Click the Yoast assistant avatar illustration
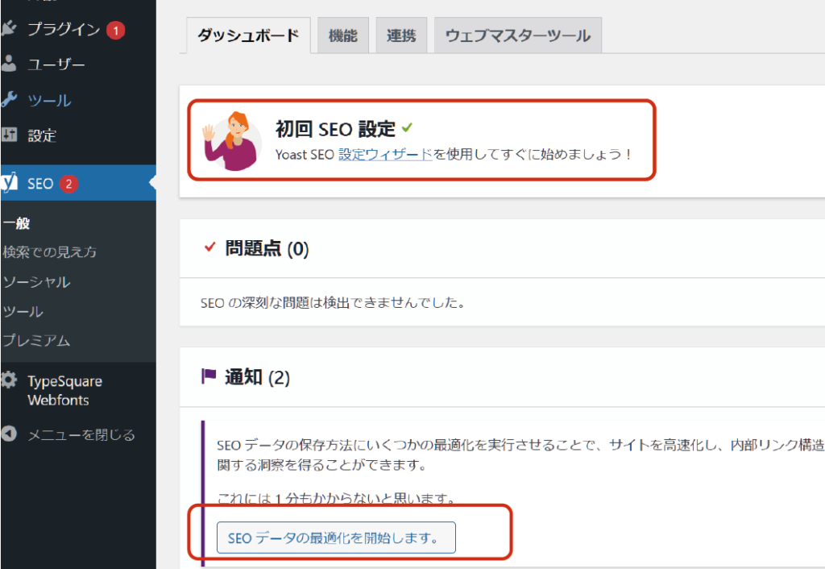The height and width of the screenshot is (569, 825). click(x=233, y=141)
